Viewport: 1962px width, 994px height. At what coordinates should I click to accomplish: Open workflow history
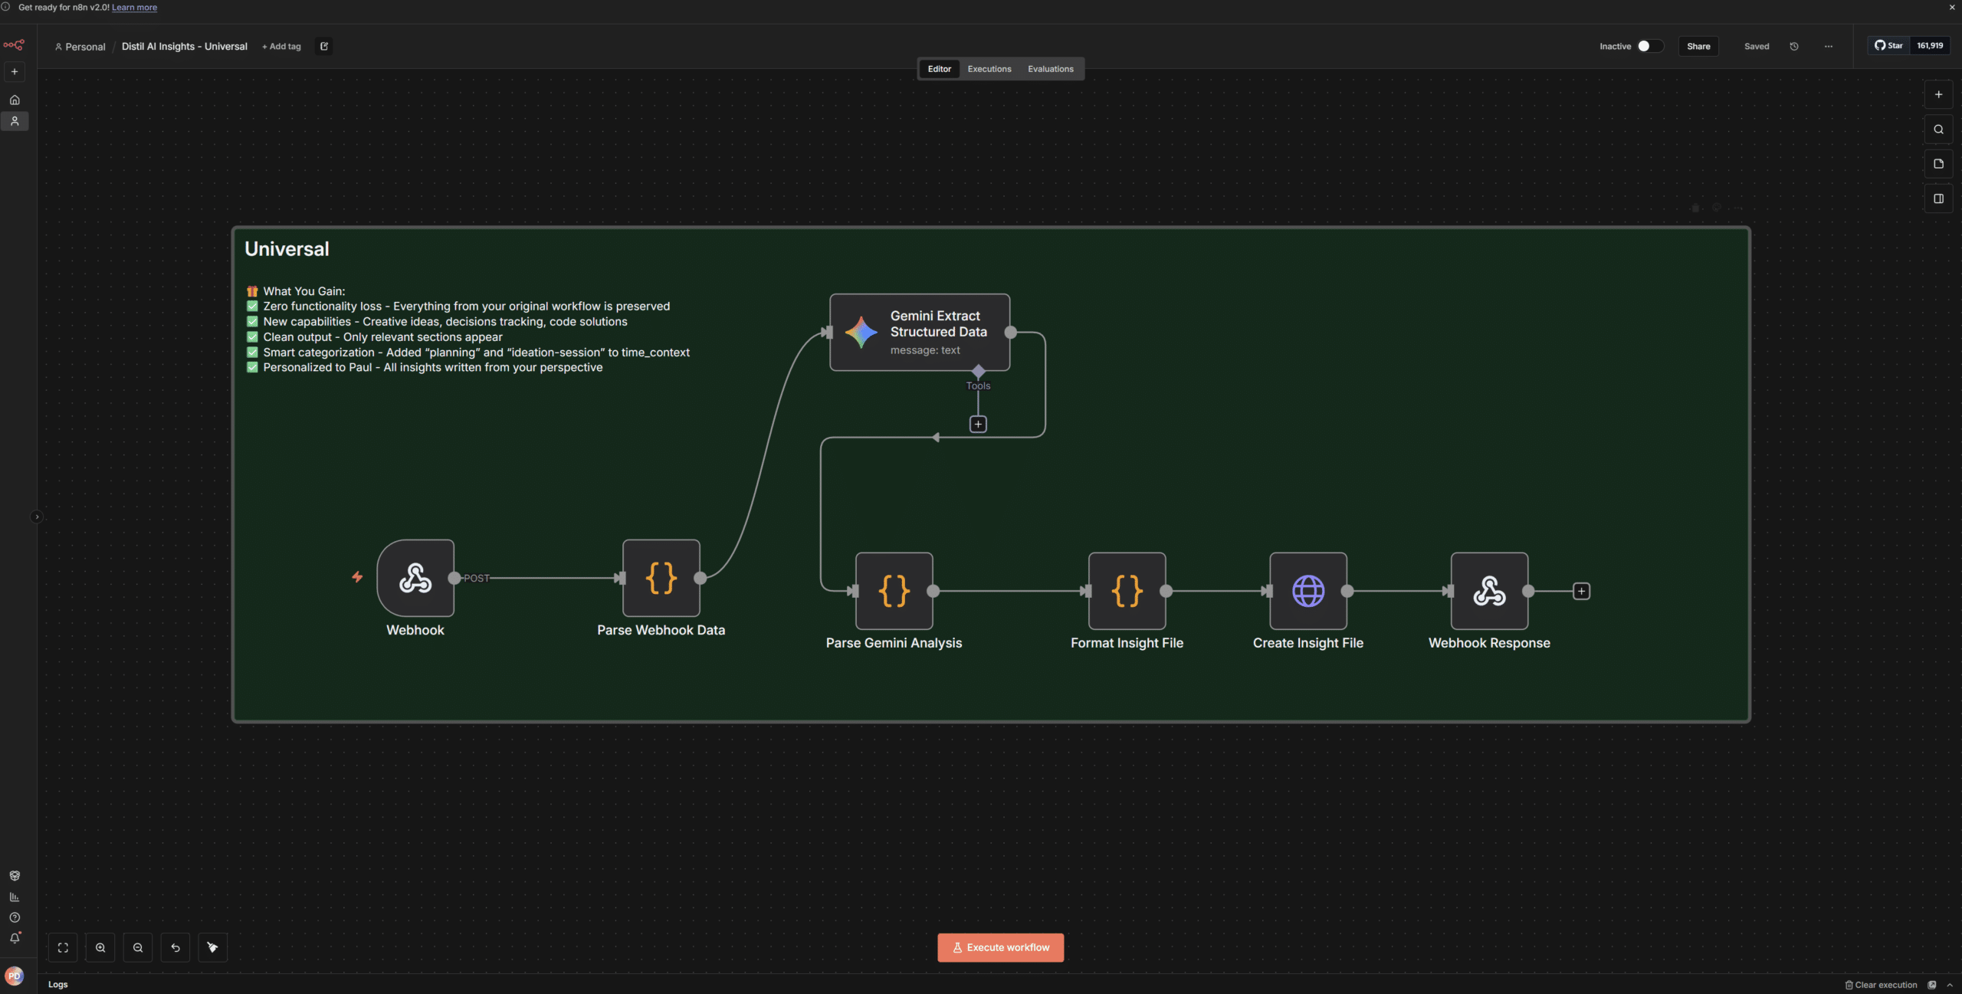[x=1794, y=47]
